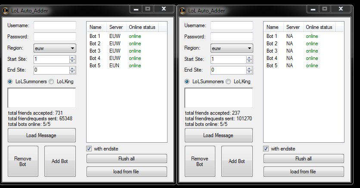The width and height of the screenshot is (360, 188).
Task: Click the Username field in the left window
Action: 55,25
